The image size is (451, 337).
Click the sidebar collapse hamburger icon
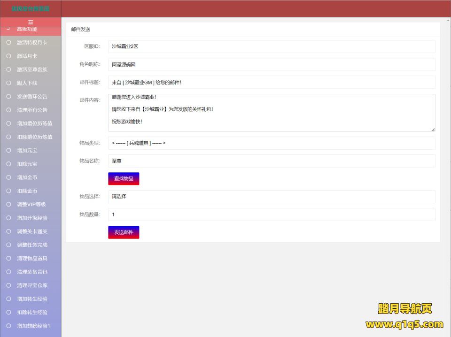[31, 22]
